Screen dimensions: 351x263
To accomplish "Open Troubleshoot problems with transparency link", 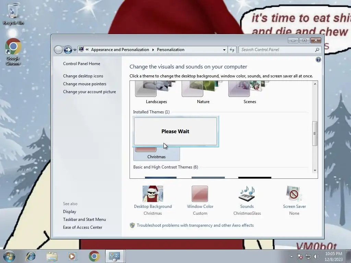I will coord(195,225).
